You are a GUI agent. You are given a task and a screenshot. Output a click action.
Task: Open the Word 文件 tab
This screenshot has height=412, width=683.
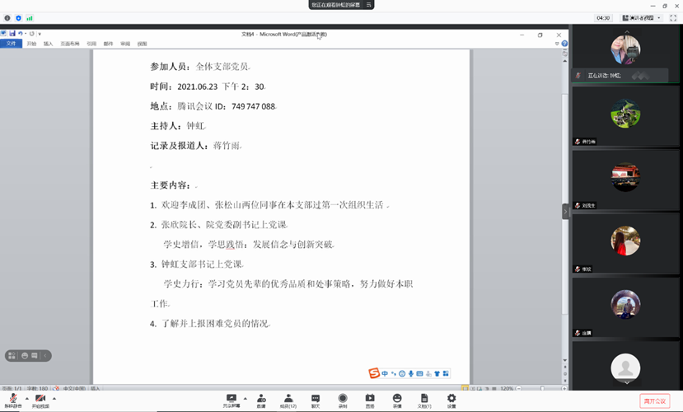click(11, 44)
